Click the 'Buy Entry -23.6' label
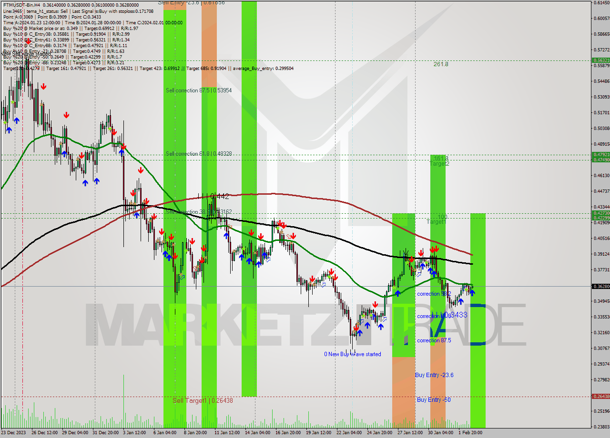The height and width of the screenshot is (438, 610). pyautogui.click(x=434, y=375)
